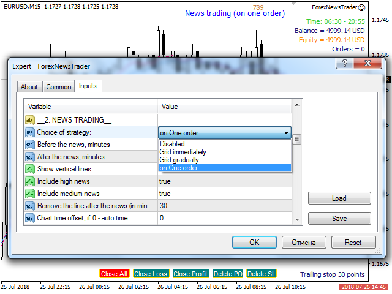This screenshot has width=392, height=294.
Task: Click the 123 icon next to Chart time offset
Action: (x=30, y=218)
